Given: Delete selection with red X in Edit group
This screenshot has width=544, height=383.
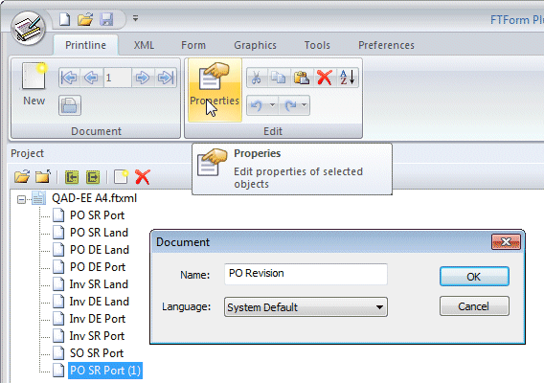Looking at the screenshot, I should (325, 78).
